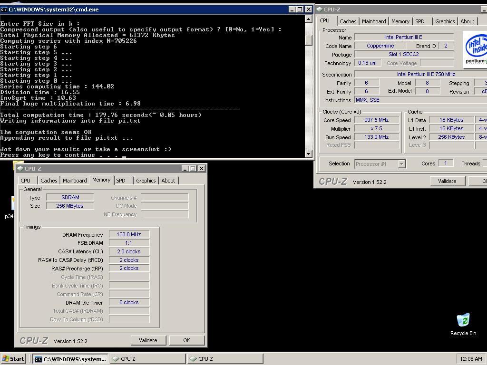Viewport: 487px width, 365px height.
Task: Open Mainboard tab in the processor CPU-Z window
Action: (374, 21)
